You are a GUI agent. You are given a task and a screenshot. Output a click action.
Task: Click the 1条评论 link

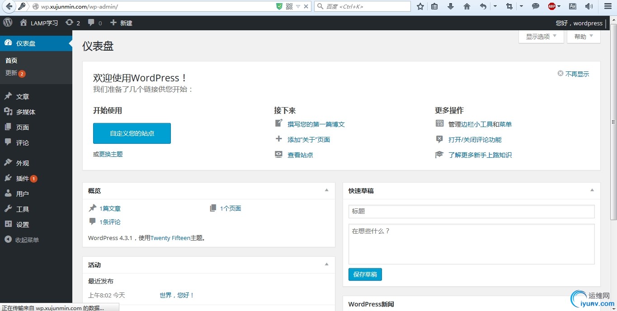(x=110, y=222)
